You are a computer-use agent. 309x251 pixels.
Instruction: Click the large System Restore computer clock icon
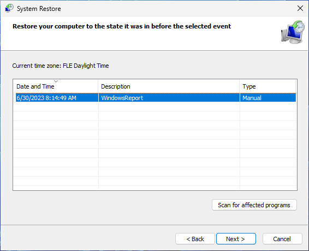(x=293, y=32)
